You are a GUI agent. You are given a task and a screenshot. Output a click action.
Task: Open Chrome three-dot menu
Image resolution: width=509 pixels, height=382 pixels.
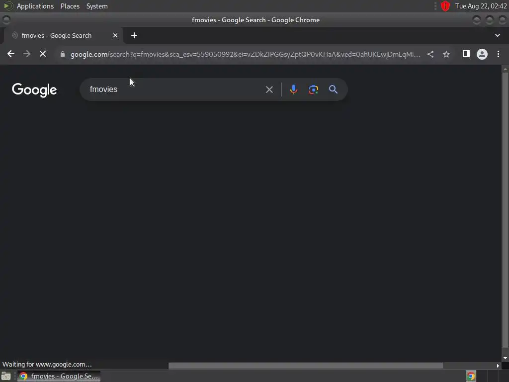pos(498,54)
